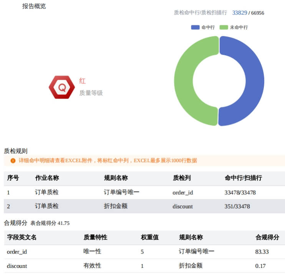This screenshot has width=285, height=274.
Task: Click the red hexagon quality grade icon
Action: (x=61, y=87)
